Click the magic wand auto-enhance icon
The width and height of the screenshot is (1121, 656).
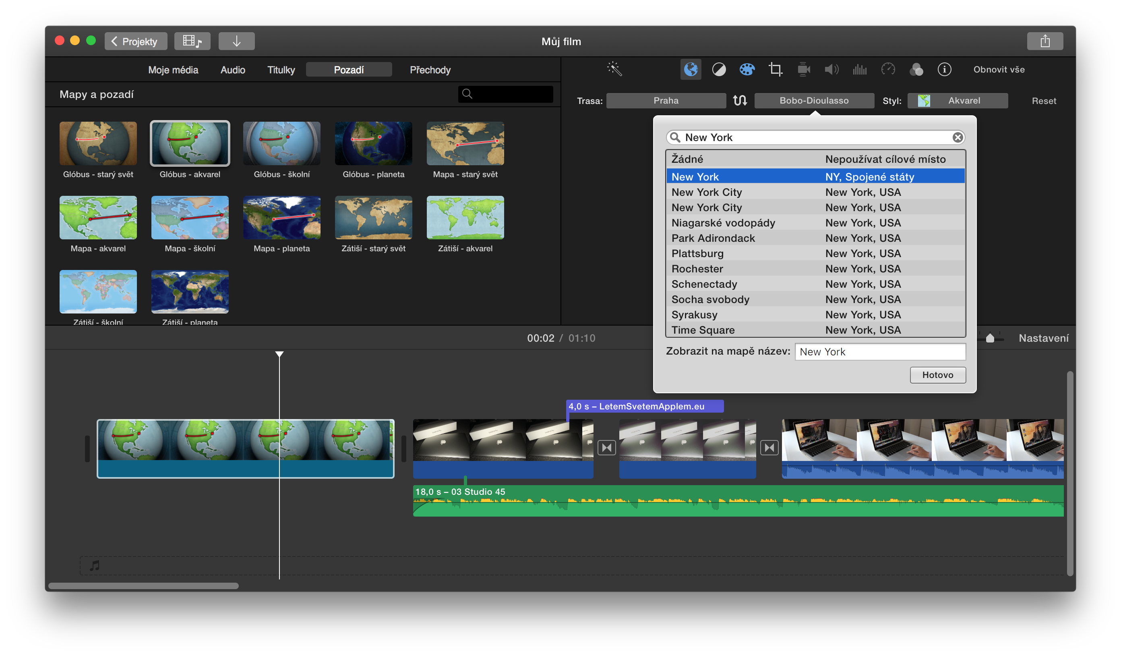coord(614,69)
